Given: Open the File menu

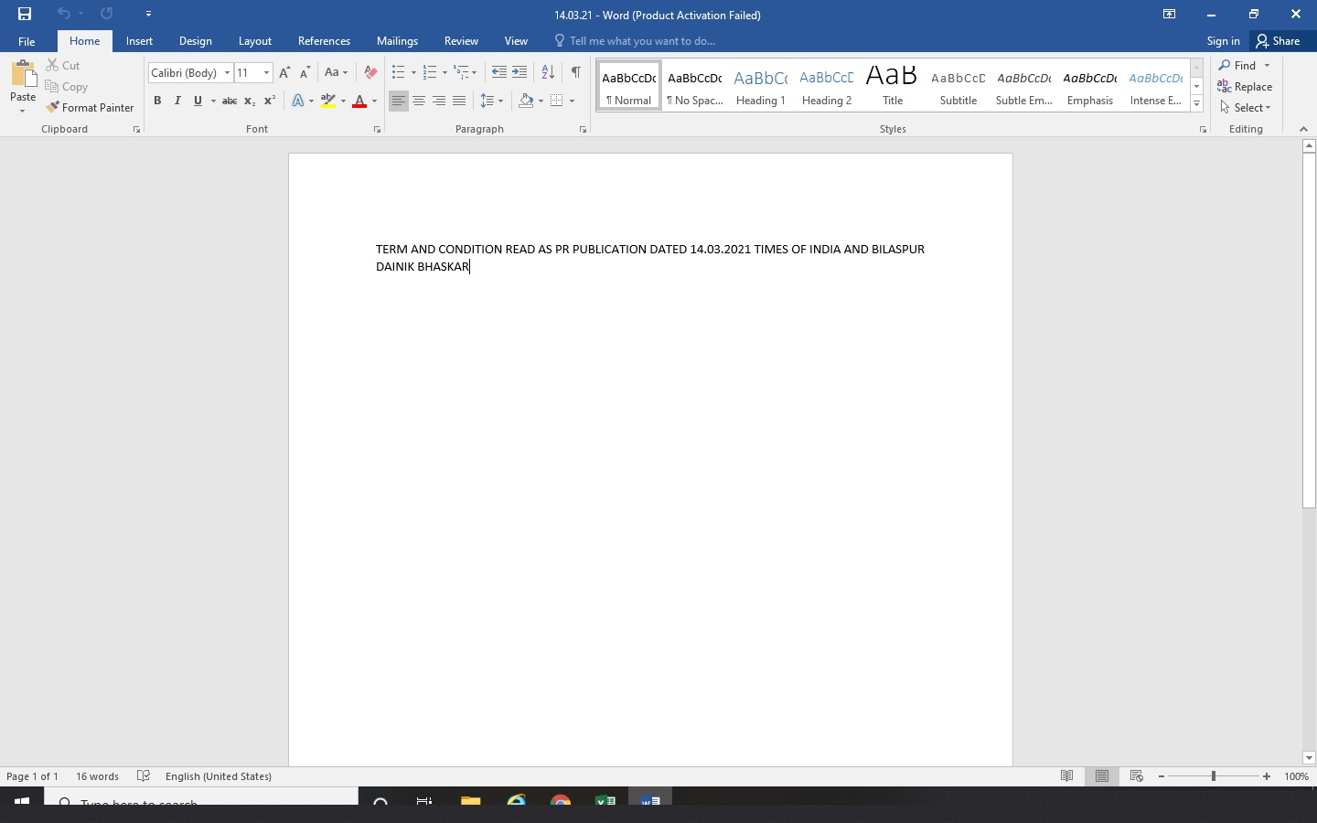Looking at the screenshot, I should tap(27, 41).
